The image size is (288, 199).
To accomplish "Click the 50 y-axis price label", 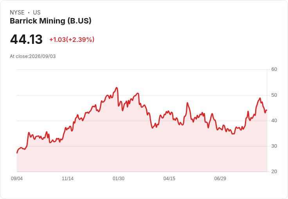I will (x=274, y=95).
